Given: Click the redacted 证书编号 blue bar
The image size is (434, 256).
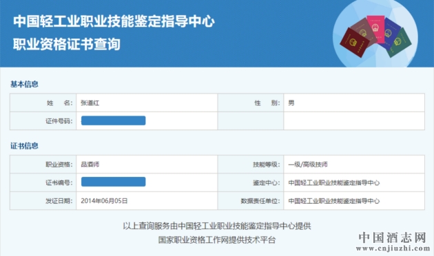Looking at the screenshot, I should tap(113, 182).
